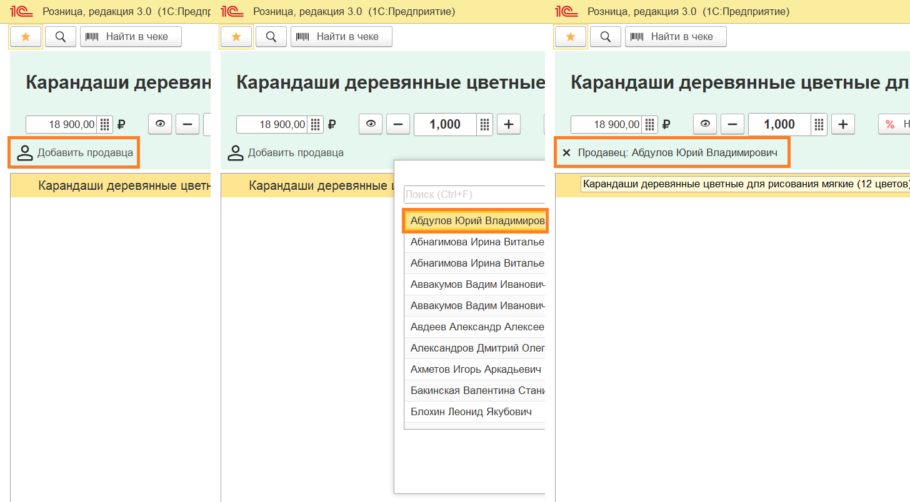Decrease quantity with minus in the middle window
Viewport: 910px width, 502px height.
(x=398, y=124)
